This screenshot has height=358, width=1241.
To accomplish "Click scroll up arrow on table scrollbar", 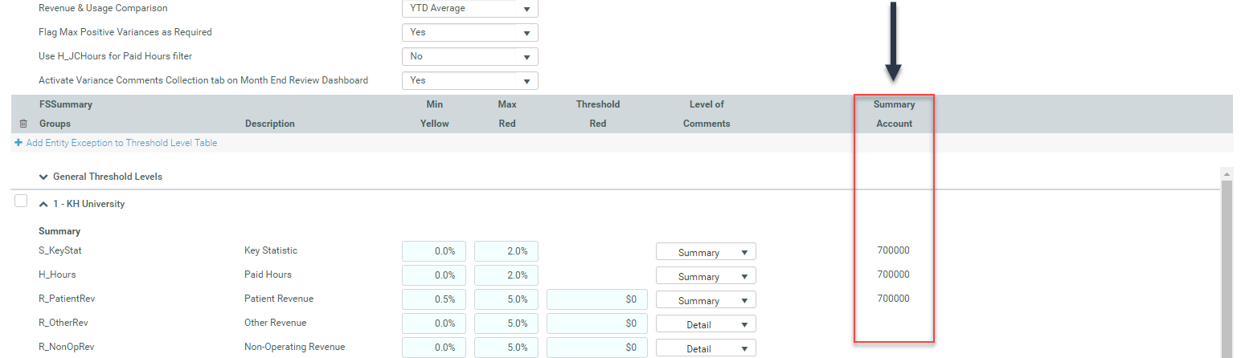I will (1226, 173).
